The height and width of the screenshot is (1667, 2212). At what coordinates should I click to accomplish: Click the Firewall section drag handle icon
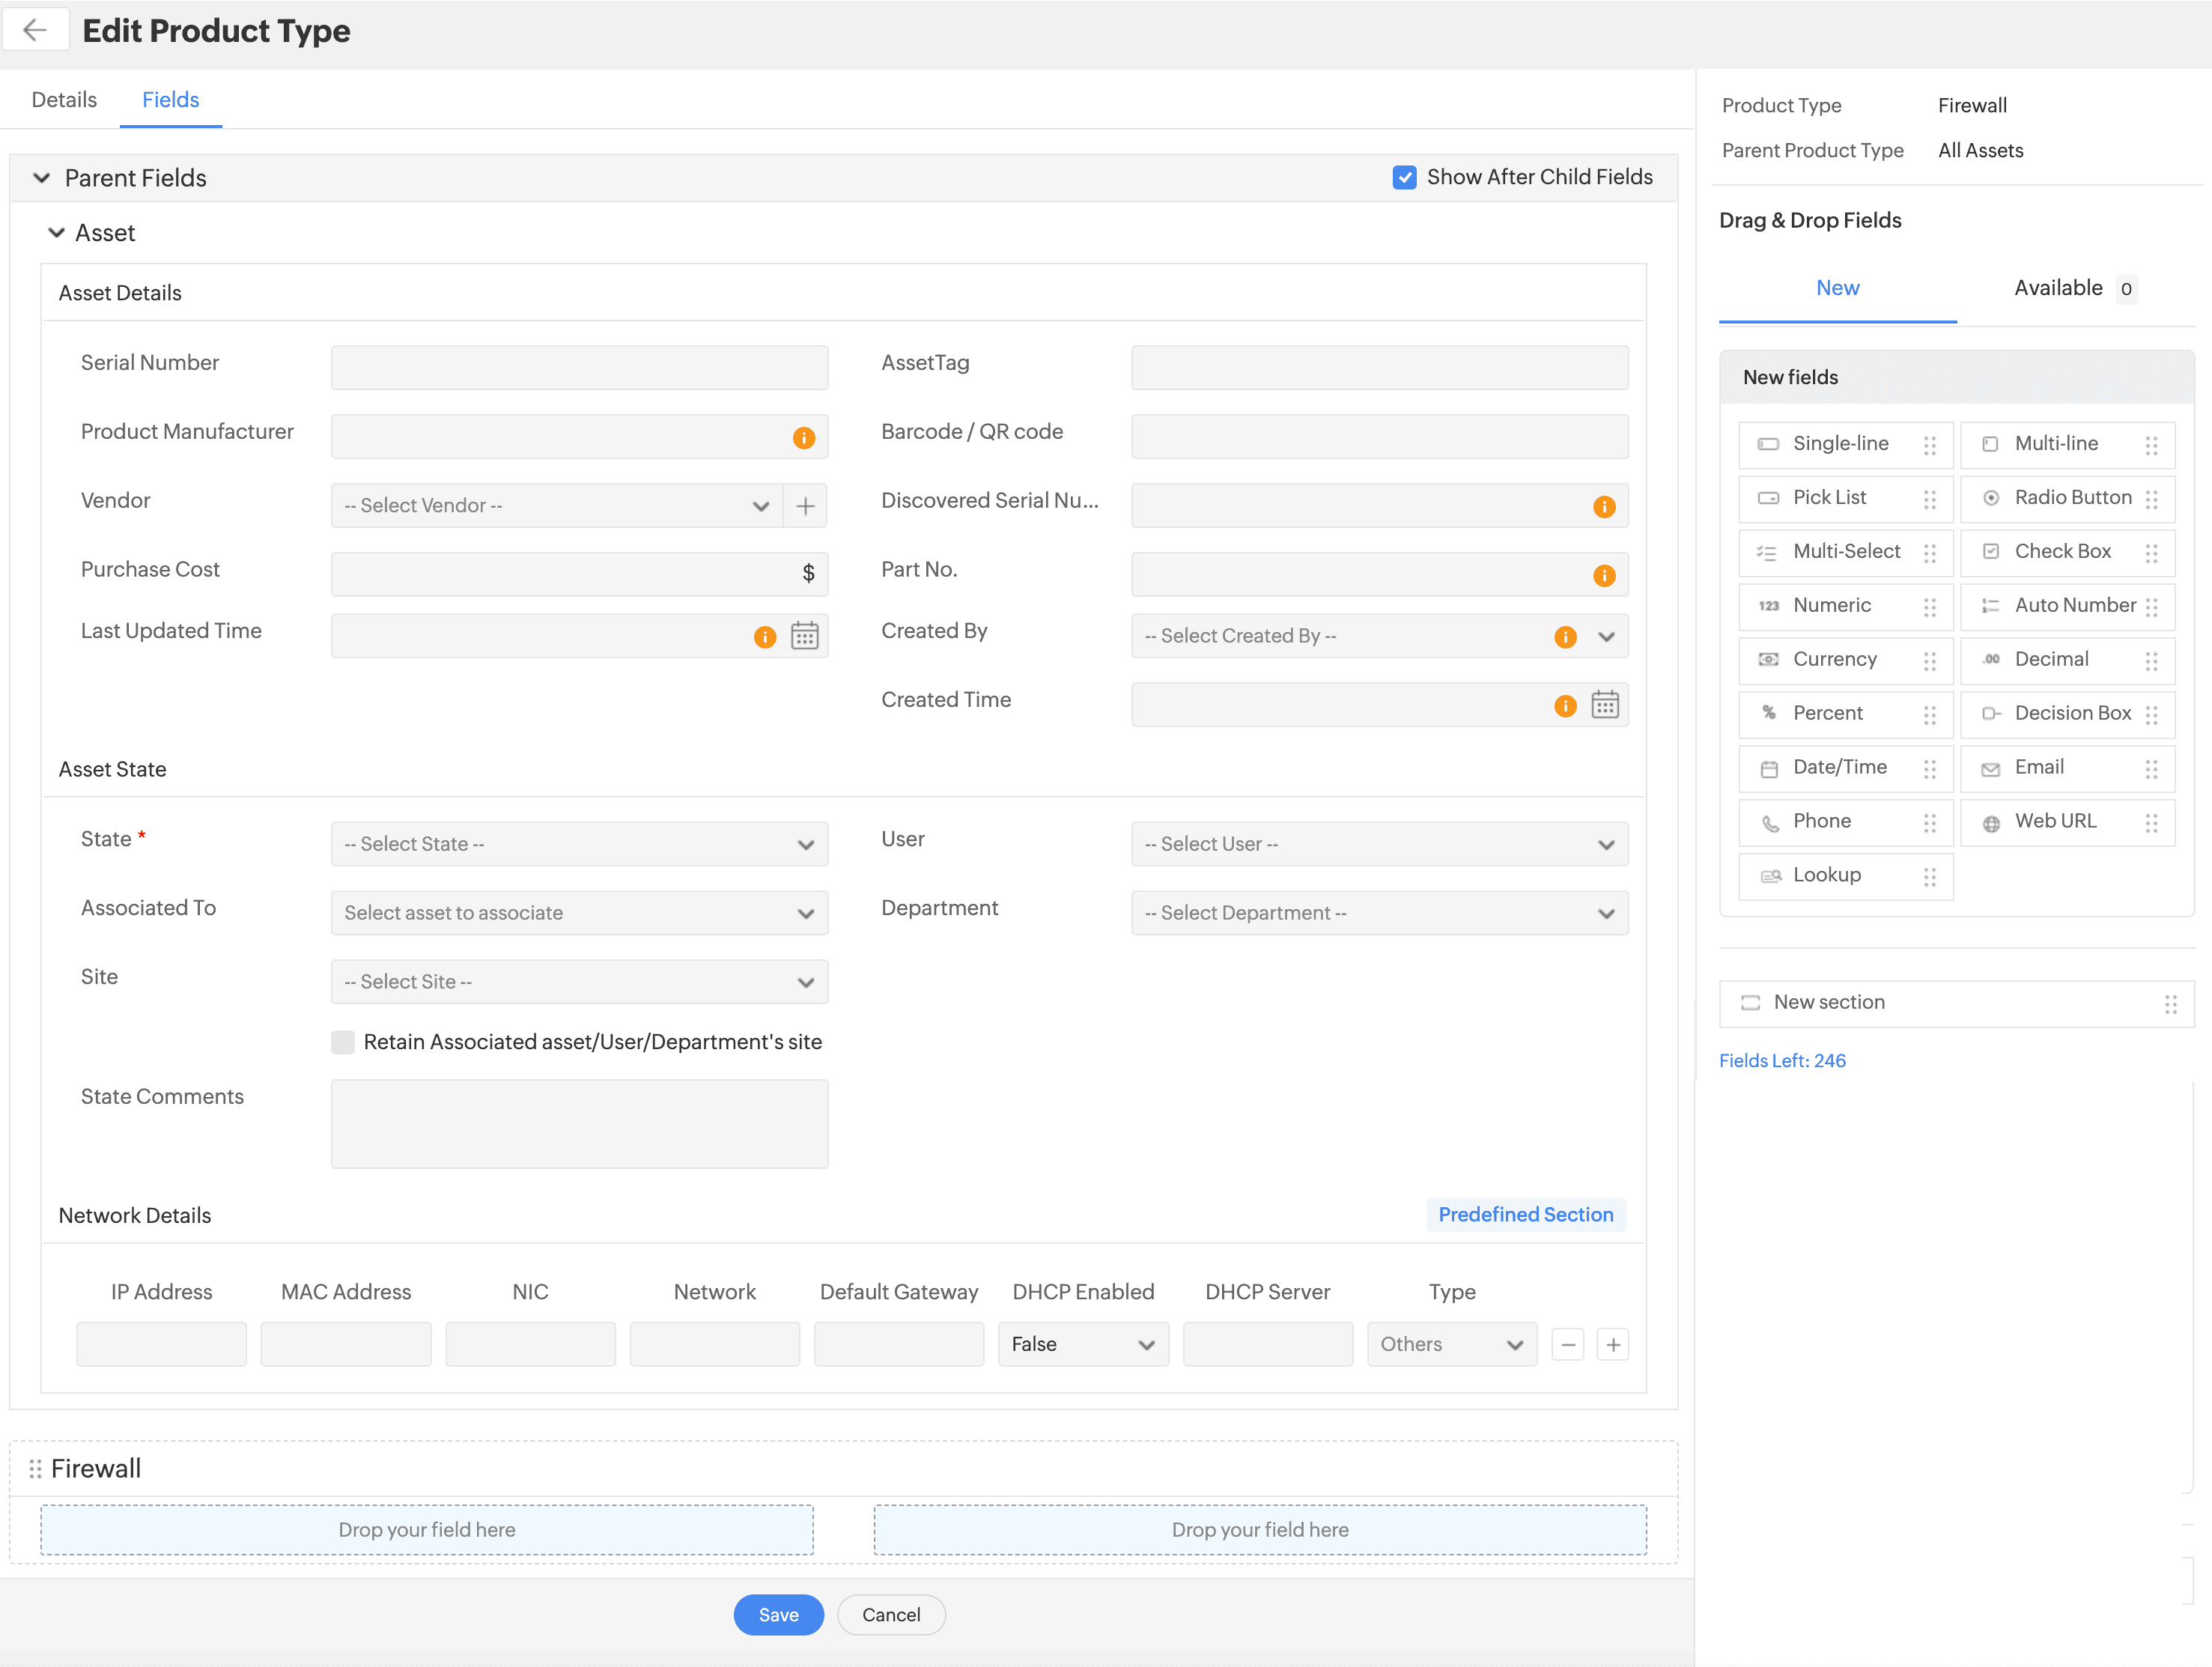pyautogui.click(x=35, y=1468)
